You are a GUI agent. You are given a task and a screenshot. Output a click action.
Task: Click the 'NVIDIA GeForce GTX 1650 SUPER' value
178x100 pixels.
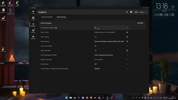(105, 32)
